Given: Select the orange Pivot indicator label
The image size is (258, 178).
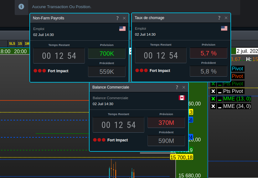Looking at the screenshot, I should pyautogui.click(x=237, y=76).
